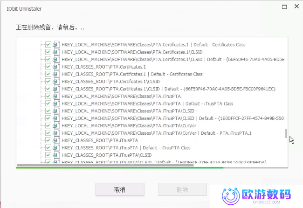Click registry icon beside HKLM Classes\PTA.iTrusPTA key row
This screenshot has width=303, height=208.
56,96
